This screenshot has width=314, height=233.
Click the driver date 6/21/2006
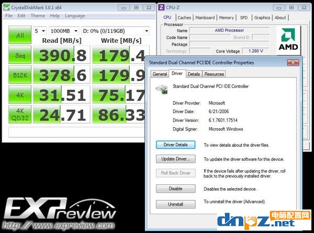tap(218, 111)
